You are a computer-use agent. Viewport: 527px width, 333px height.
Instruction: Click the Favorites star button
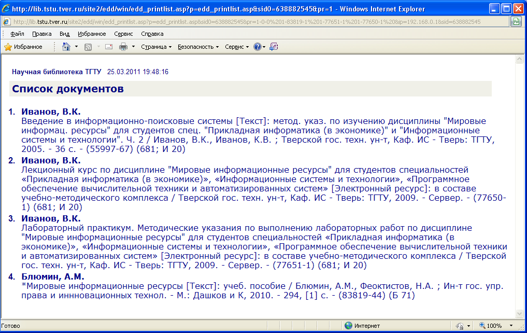point(23,47)
